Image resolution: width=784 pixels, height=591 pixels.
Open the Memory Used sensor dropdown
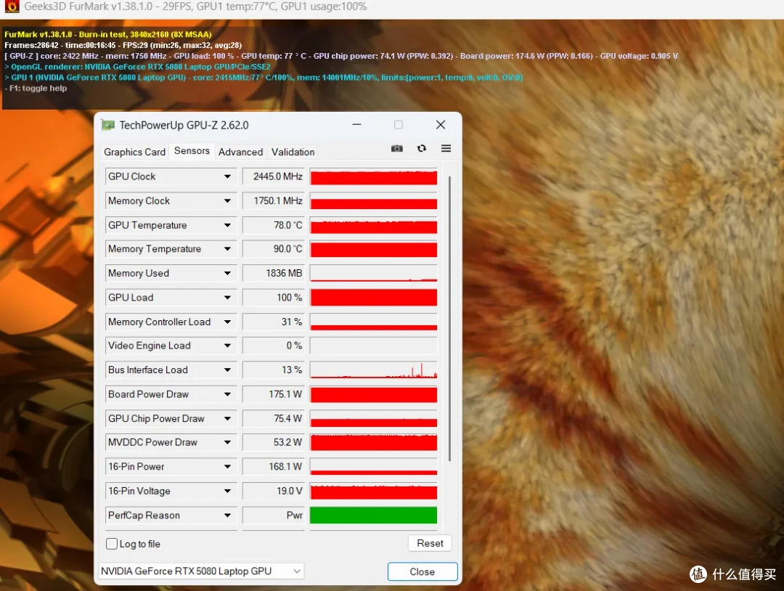tap(227, 274)
